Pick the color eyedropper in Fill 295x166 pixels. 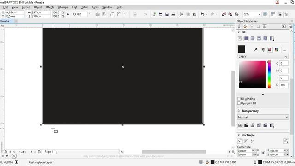click(x=255, y=50)
